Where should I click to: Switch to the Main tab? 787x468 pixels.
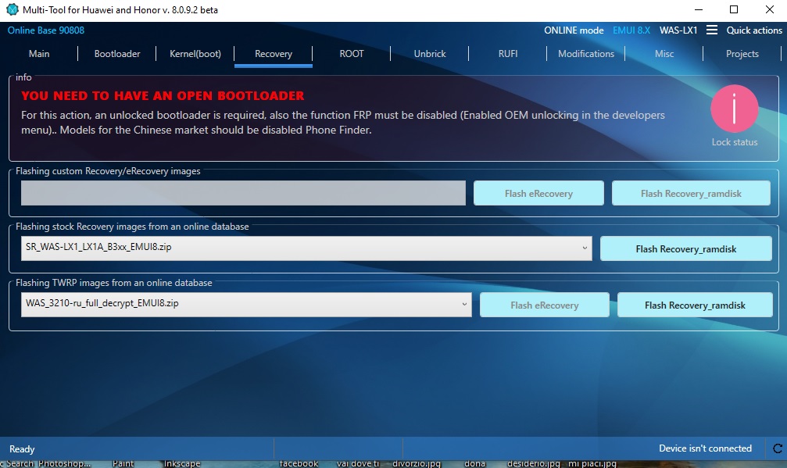tap(39, 54)
